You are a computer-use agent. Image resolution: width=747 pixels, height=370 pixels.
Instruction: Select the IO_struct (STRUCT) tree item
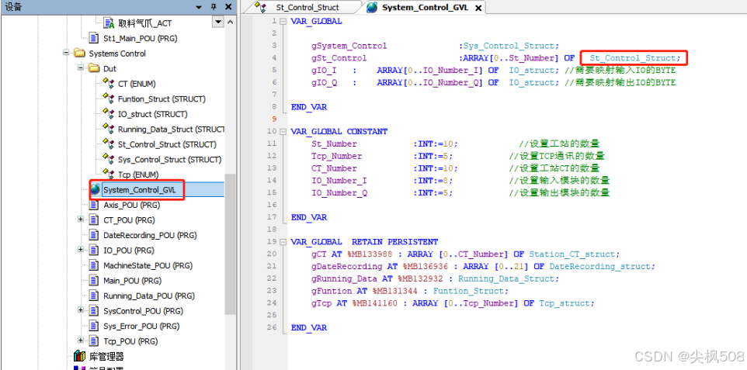tap(152, 114)
